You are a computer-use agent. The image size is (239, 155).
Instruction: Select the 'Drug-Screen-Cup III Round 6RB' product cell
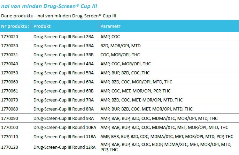[x=63, y=91]
